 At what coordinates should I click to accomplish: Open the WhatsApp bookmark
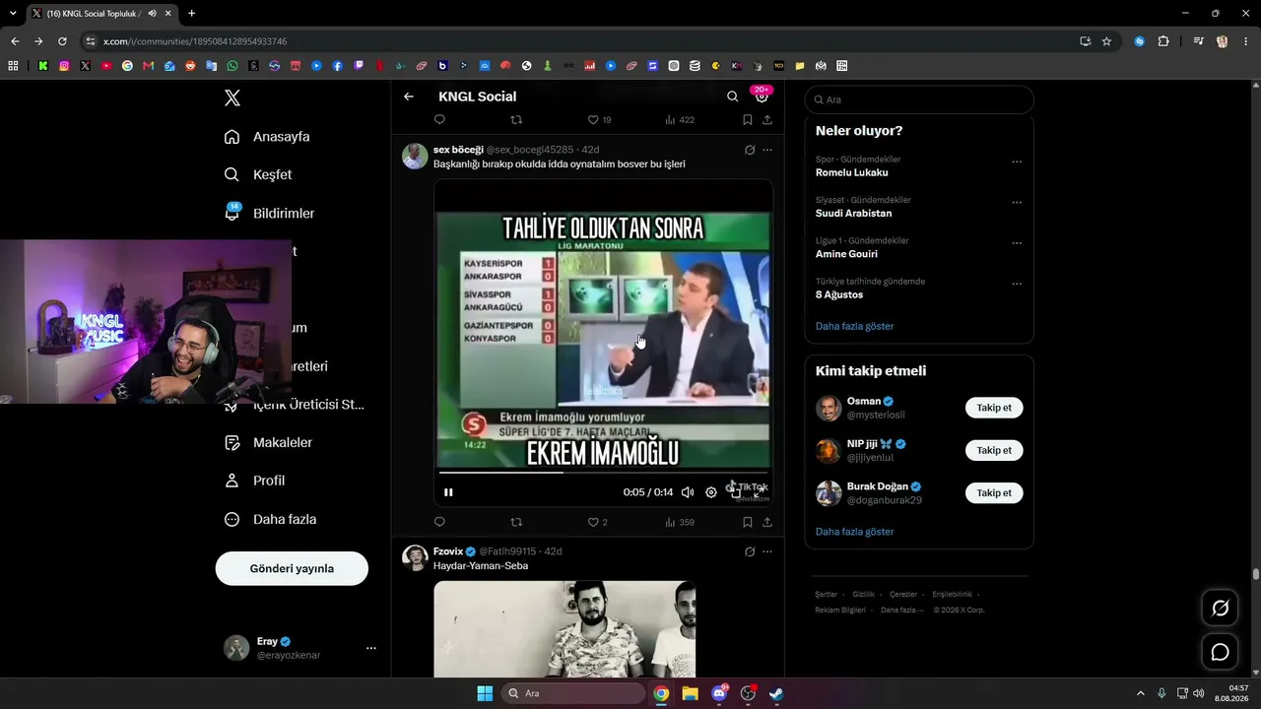point(232,66)
